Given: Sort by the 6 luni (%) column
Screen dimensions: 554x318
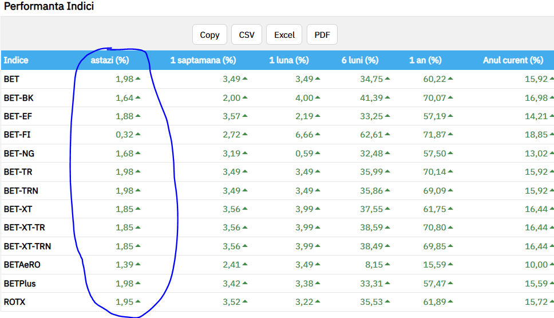Looking at the screenshot, I should [360, 60].
